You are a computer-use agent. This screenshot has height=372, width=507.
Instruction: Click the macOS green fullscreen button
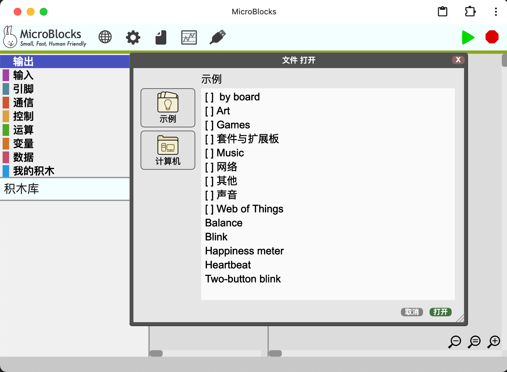point(44,12)
